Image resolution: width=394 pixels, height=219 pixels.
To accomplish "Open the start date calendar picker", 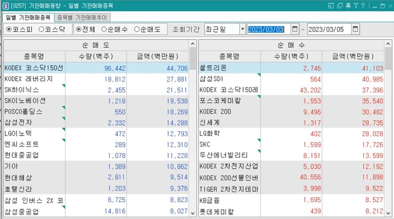I will (295, 29).
